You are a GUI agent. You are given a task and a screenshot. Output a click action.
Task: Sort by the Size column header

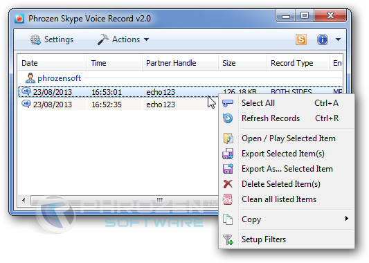click(242, 63)
